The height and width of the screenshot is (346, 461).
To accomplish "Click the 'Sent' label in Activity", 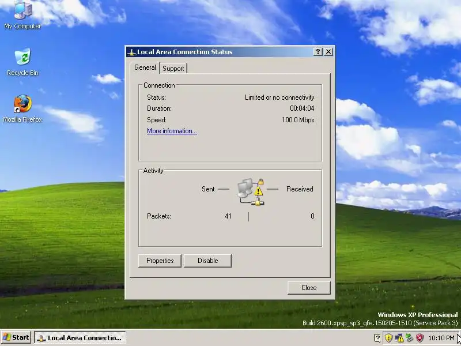I will (x=208, y=189).
